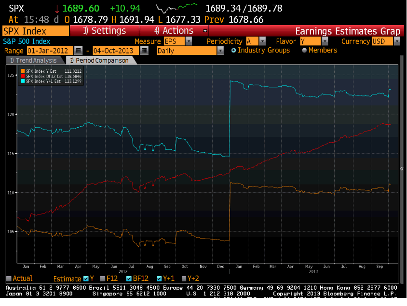Click the low value 1677.33
Image resolution: width=407 pixels, height=306 pixels.
183,20
